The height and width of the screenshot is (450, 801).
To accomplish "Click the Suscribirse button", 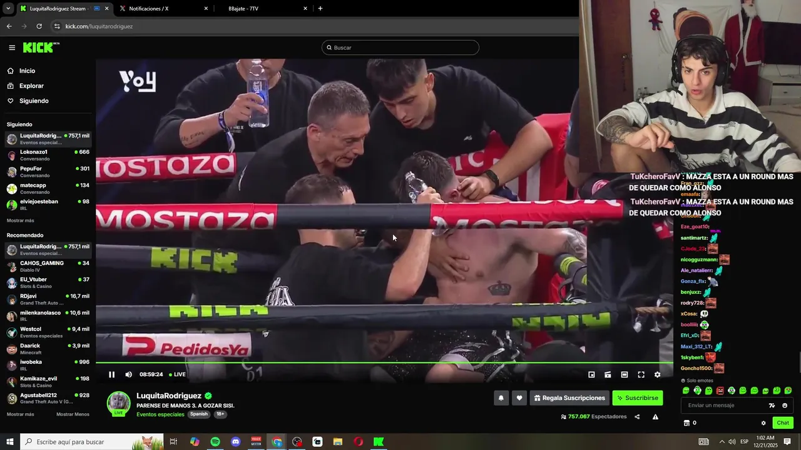I will [637, 397].
